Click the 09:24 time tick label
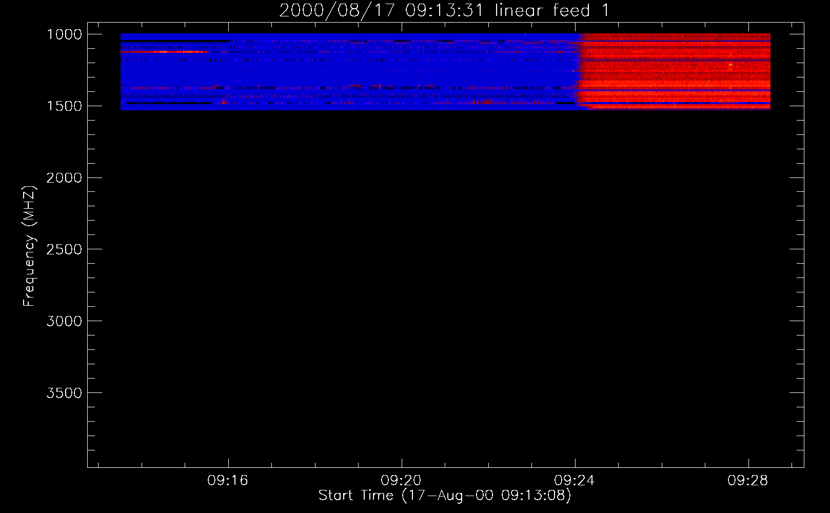Image resolution: width=830 pixels, height=513 pixels. point(575,480)
